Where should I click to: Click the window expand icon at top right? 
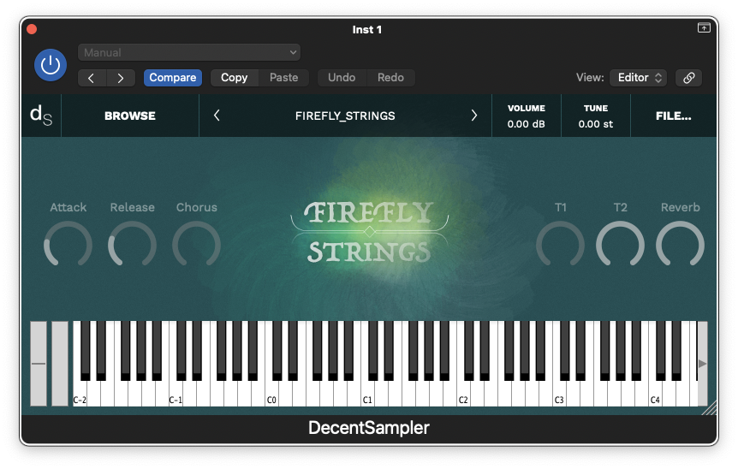(704, 27)
